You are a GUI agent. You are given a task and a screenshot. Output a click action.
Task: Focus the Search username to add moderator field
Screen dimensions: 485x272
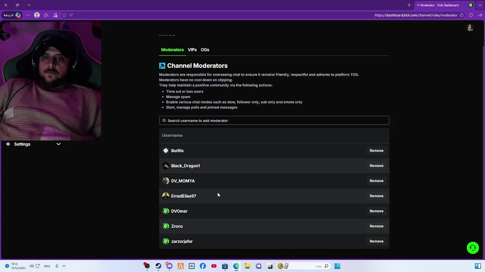tap(274, 121)
